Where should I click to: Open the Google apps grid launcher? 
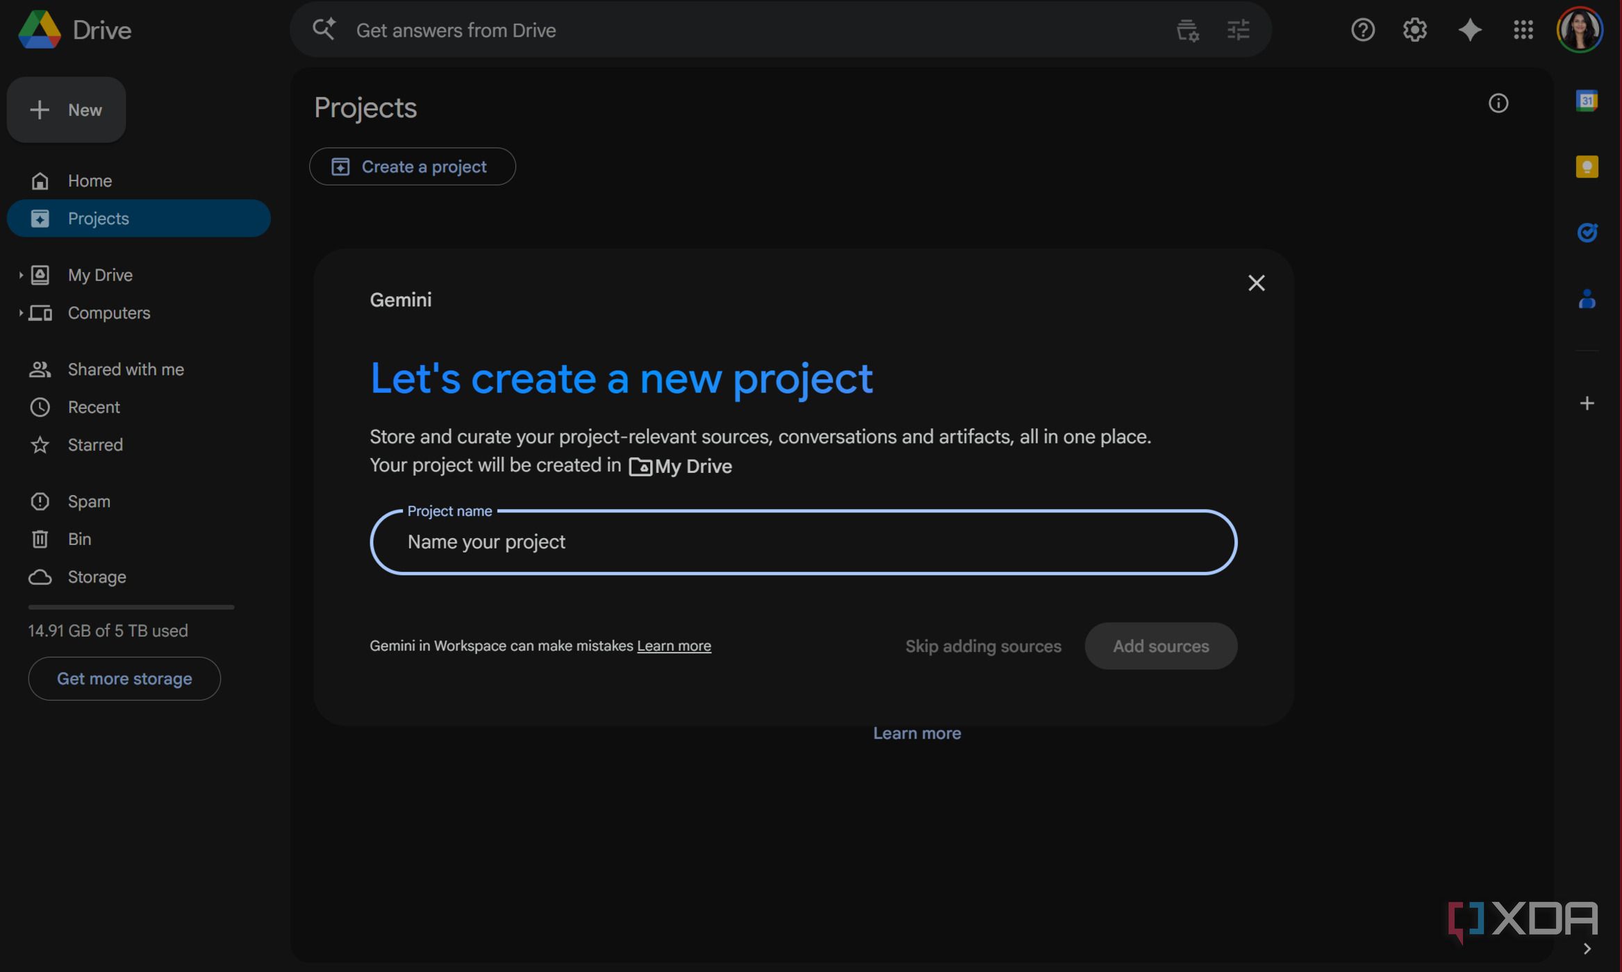[x=1523, y=30]
